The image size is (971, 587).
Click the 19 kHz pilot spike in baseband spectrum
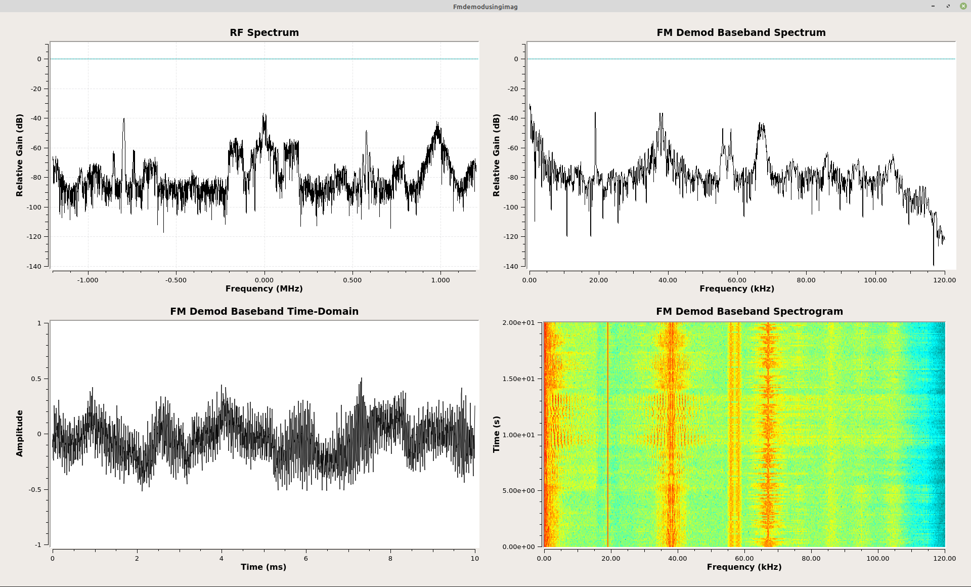click(x=595, y=121)
